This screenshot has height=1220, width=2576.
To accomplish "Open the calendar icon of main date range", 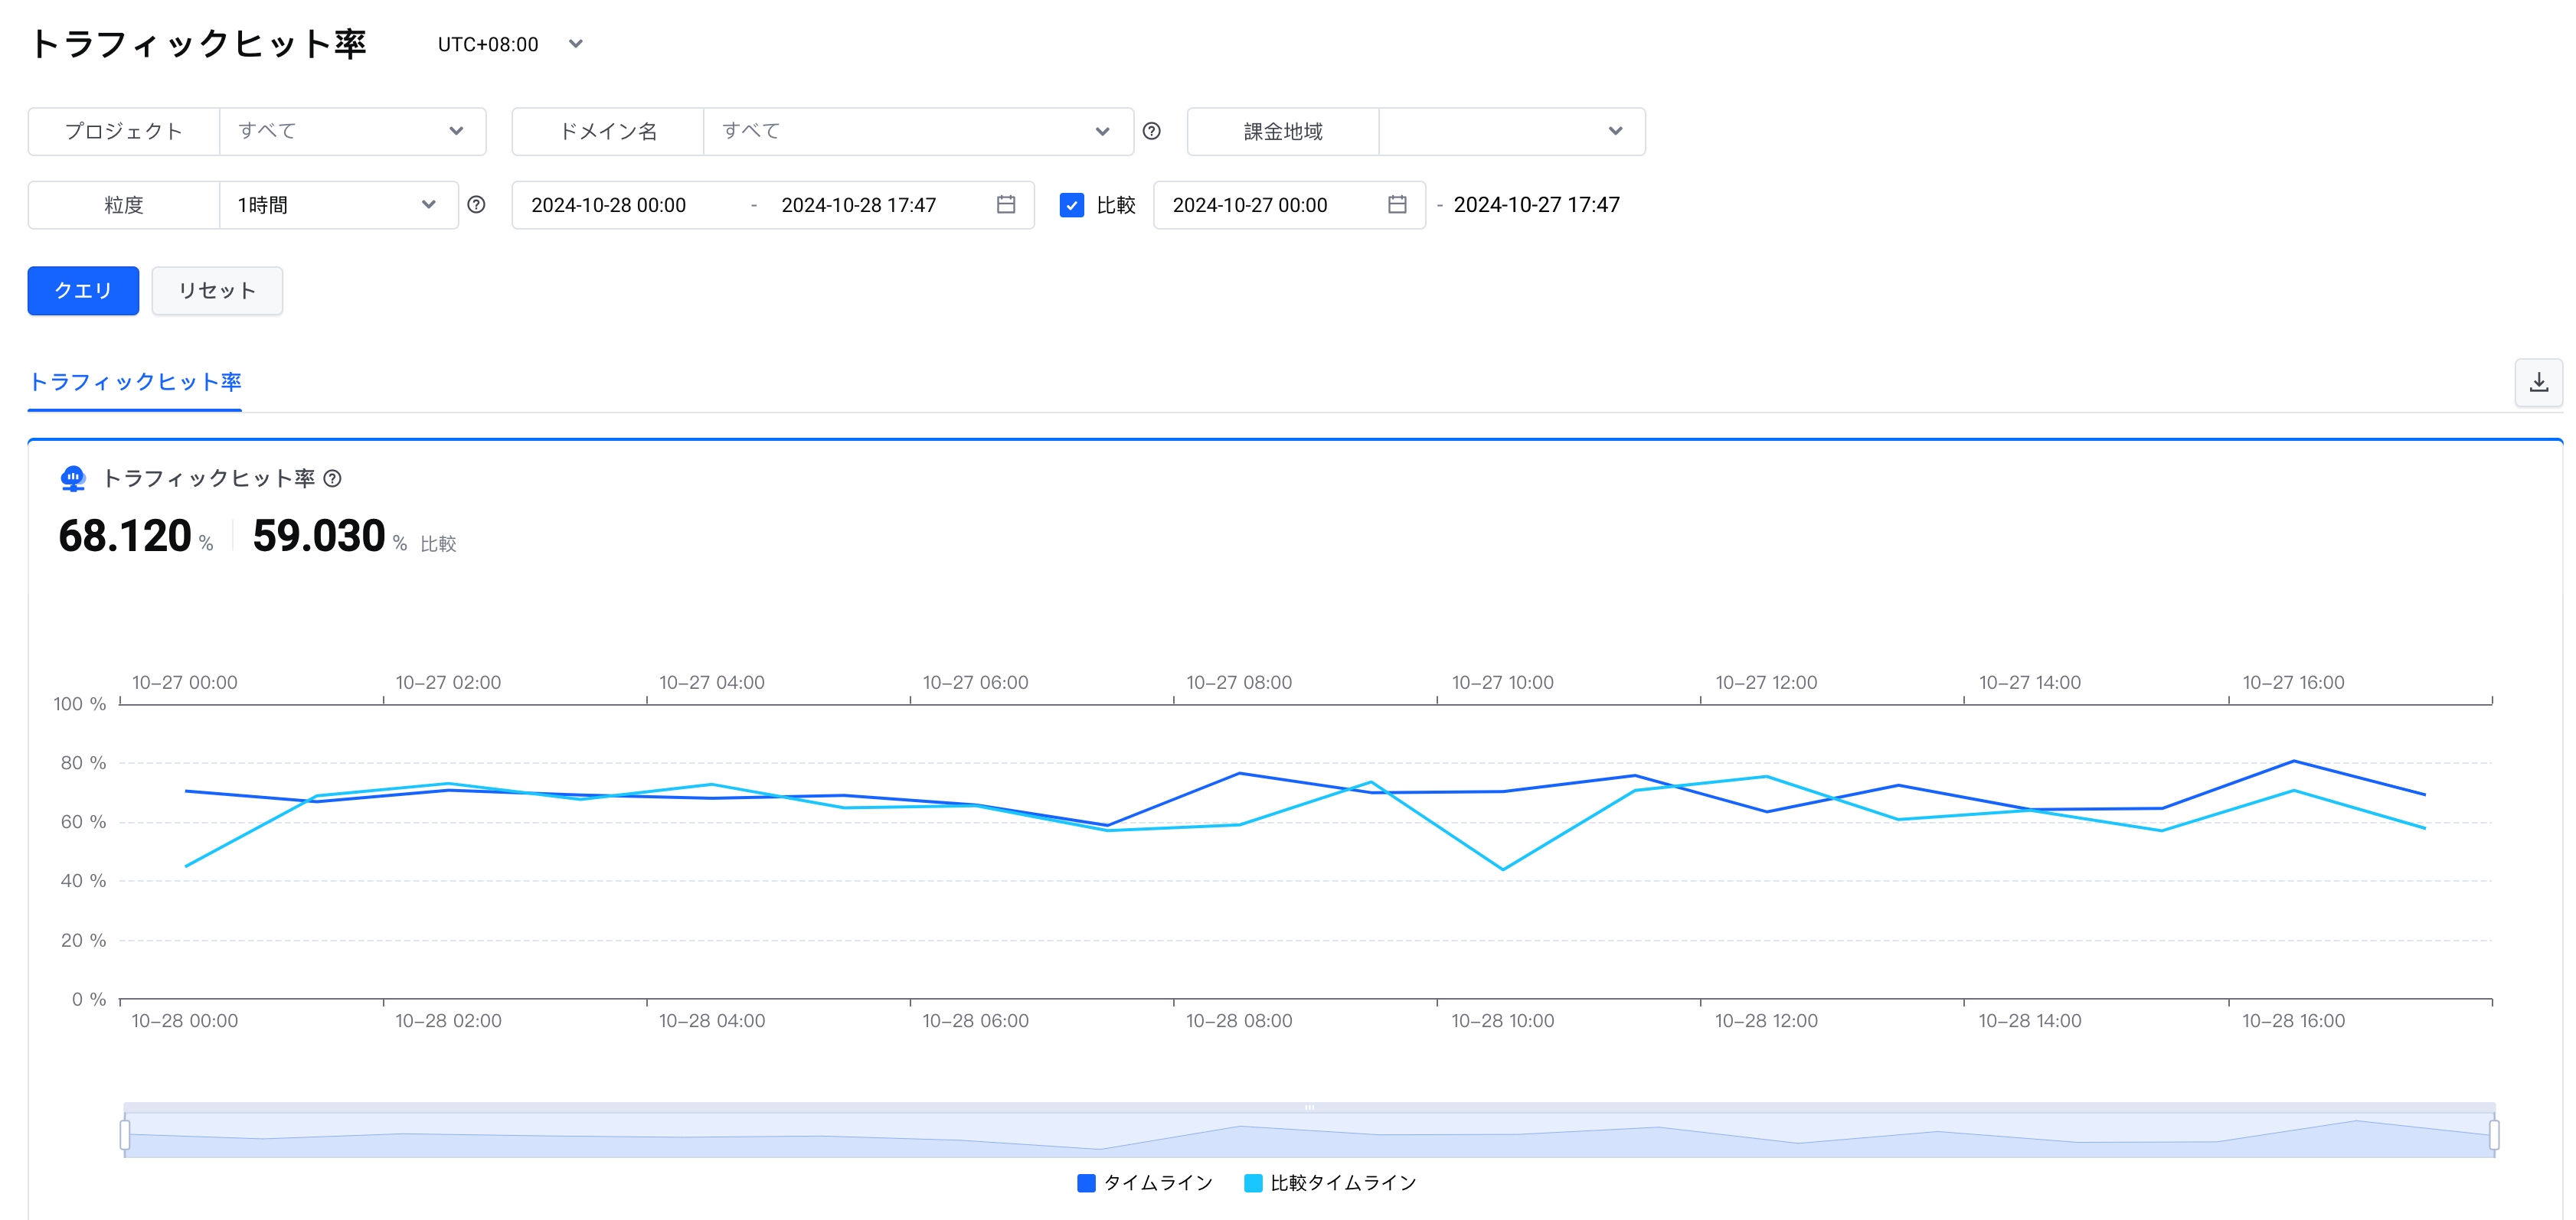I will pyautogui.click(x=1006, y=205).
